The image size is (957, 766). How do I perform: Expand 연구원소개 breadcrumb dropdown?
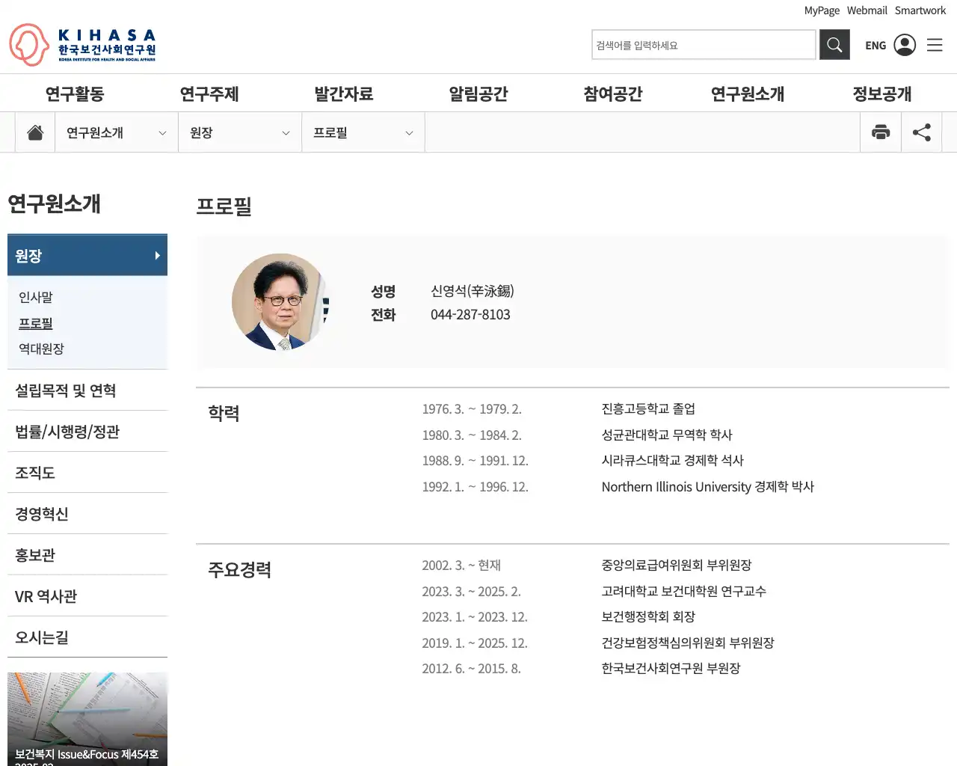click(117, 132)
